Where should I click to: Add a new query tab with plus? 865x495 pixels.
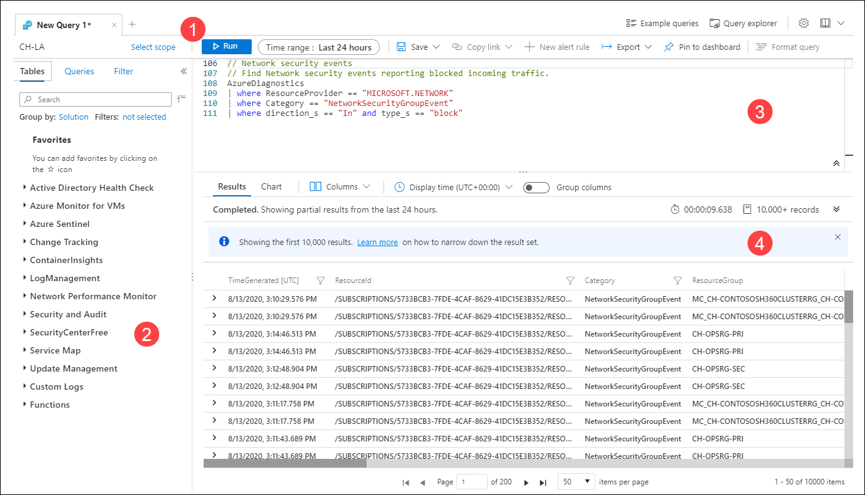tap(132, 24)
